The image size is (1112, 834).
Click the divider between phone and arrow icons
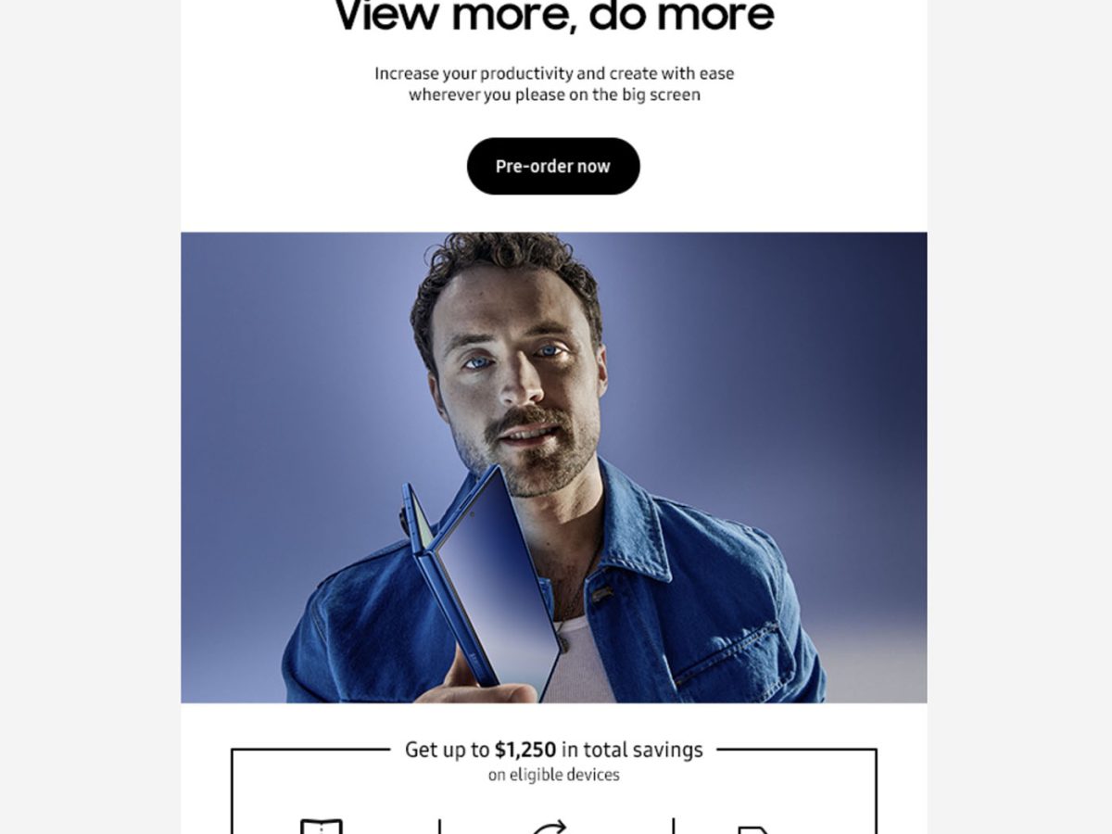click(x=439, y=826)
